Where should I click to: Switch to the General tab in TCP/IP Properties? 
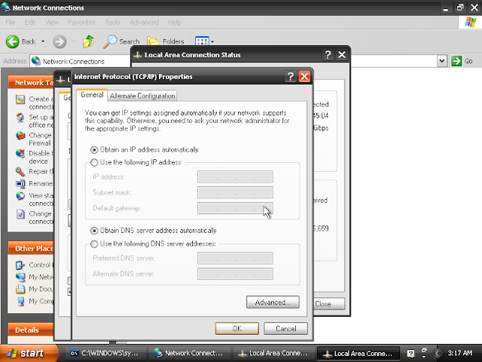[92, 95]
